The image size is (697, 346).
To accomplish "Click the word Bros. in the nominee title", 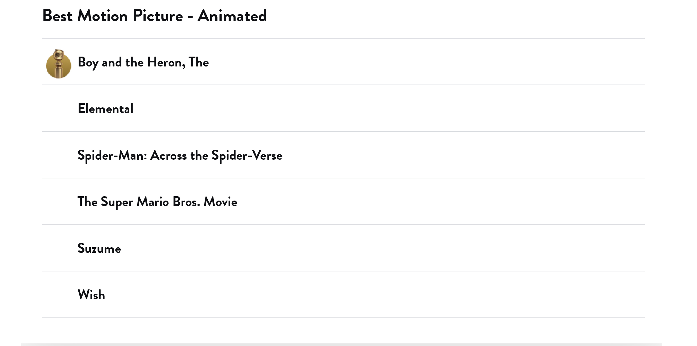I will (x=186, y=202).
